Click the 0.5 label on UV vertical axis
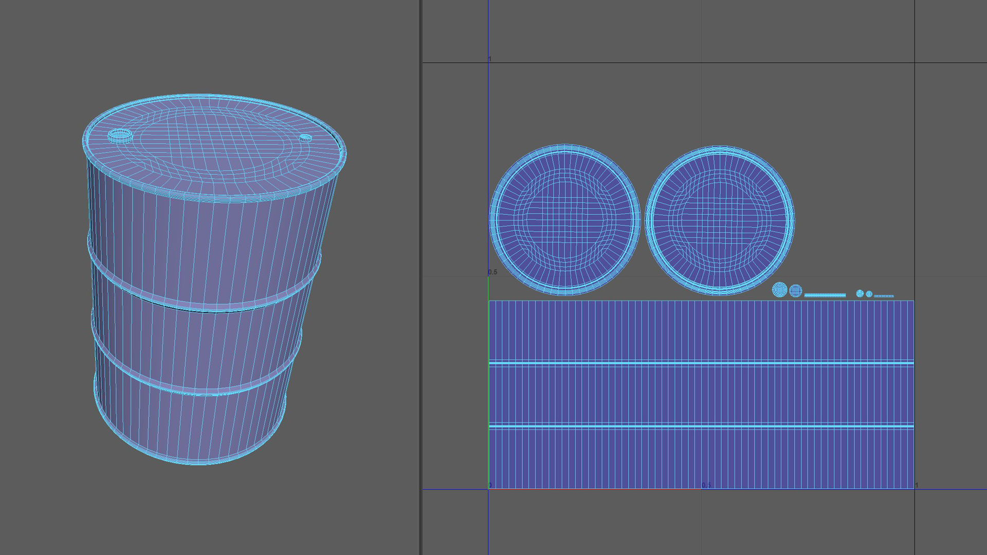The width and height of the screenshot is (987, 555). [492, 272]
